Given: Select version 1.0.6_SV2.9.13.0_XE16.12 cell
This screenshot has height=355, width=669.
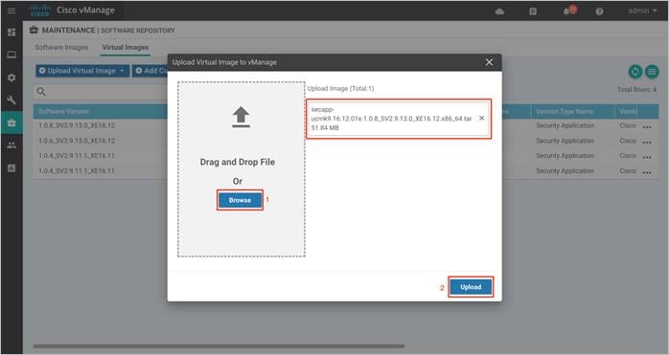Looking at the screenshot, I should [77, 141].
